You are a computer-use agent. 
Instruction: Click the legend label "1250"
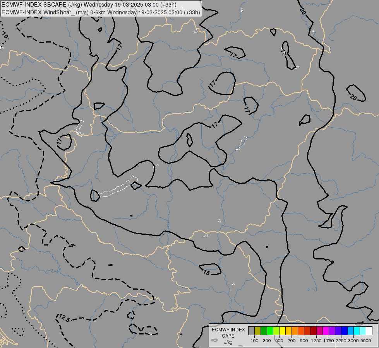pos(316,341)
